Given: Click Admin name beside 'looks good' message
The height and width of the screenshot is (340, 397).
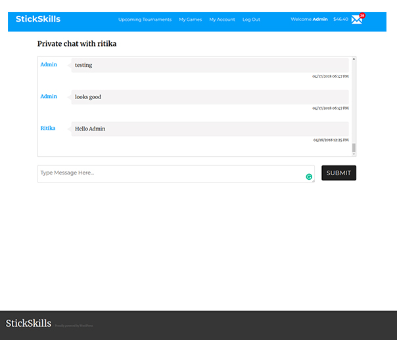Looking at the screenshot, I should coord(49,96).
